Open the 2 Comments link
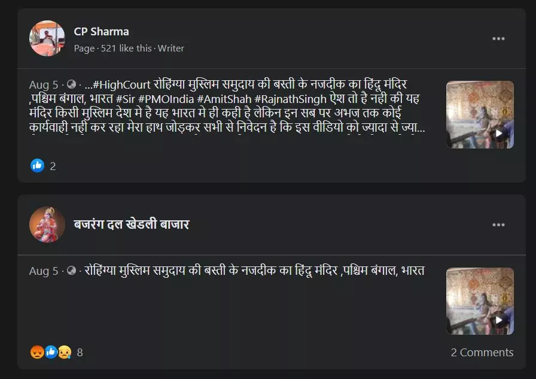536x379 pixels. [482, 352]
